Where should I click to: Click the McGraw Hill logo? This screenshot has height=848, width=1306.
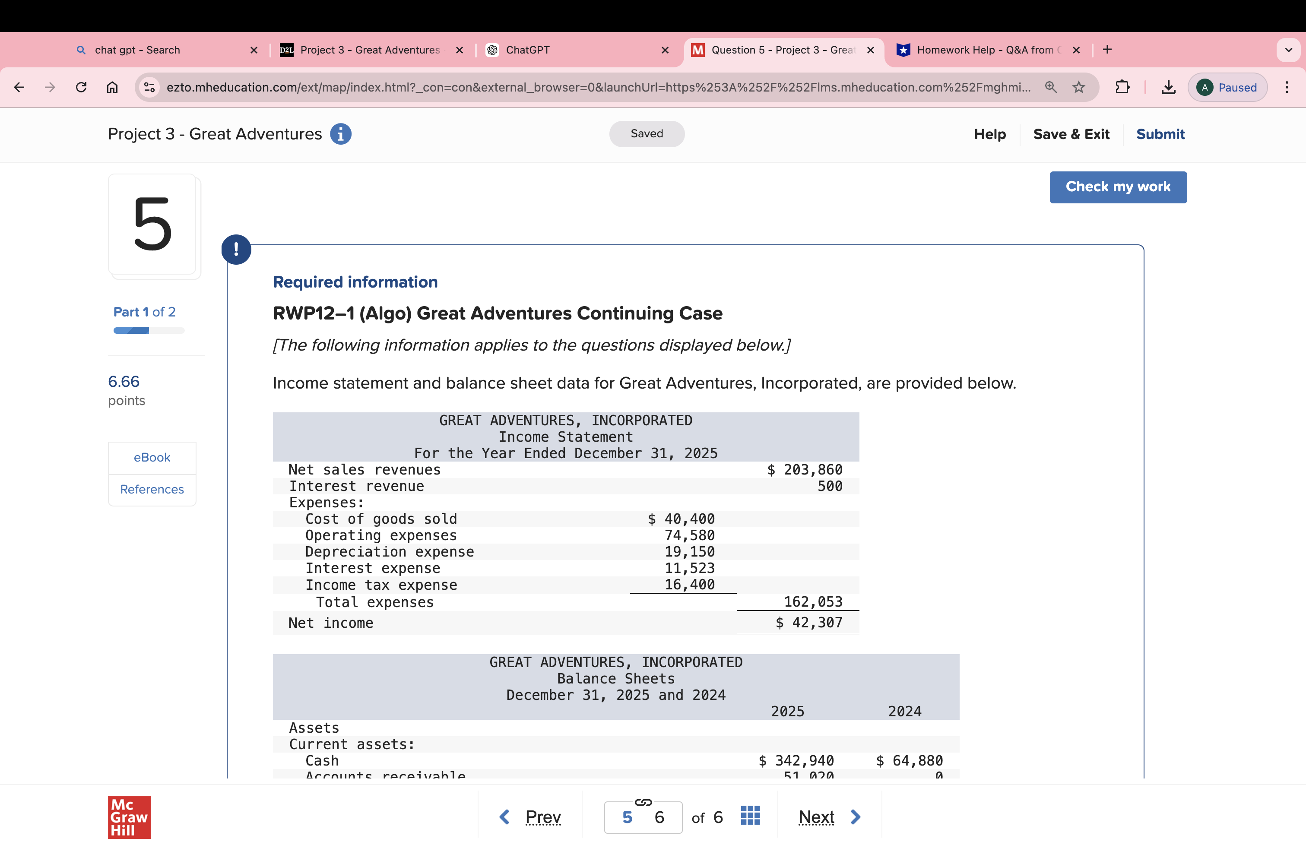pos(129,817)
